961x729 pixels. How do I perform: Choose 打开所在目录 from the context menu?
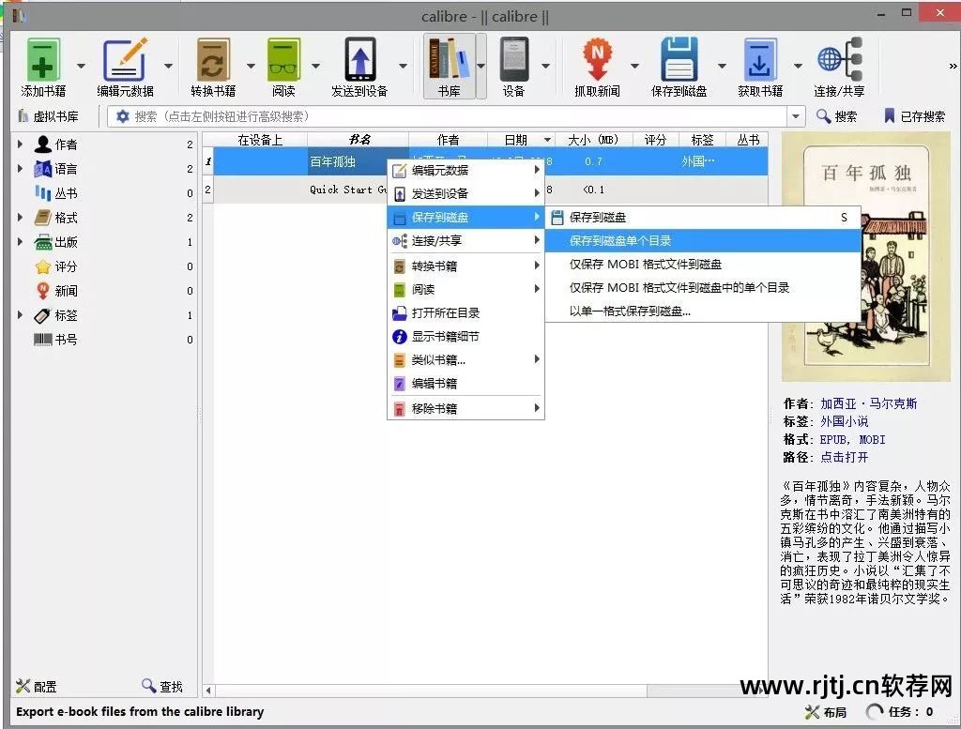(x=446, y=313)
